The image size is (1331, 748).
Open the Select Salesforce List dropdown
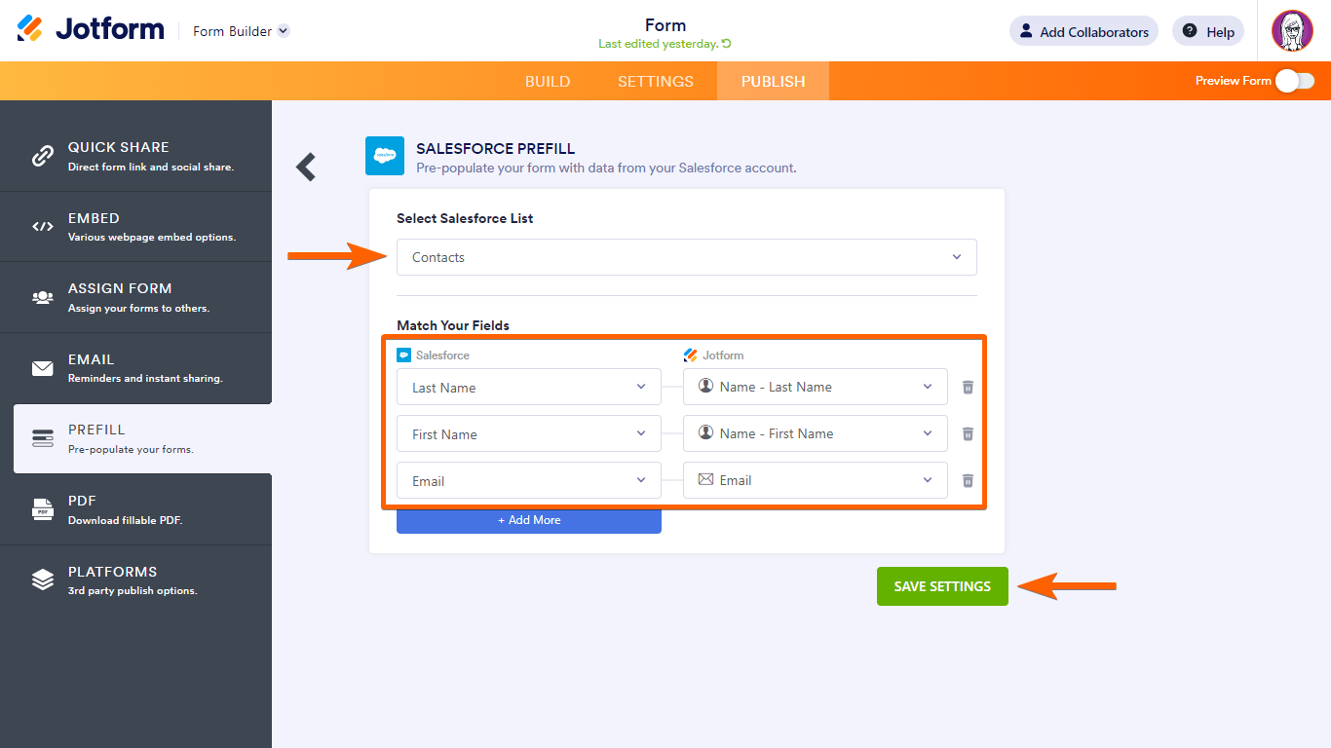point(686,257)
